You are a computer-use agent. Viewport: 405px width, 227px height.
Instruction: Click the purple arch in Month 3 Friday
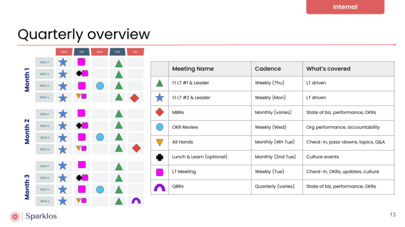(x=136, y=201)
